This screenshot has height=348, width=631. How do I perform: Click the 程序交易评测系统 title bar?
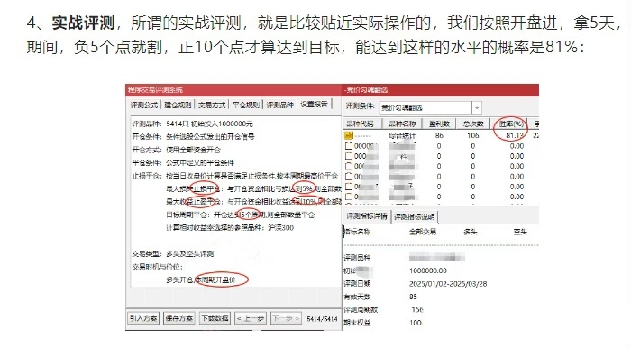pos(233,90)
